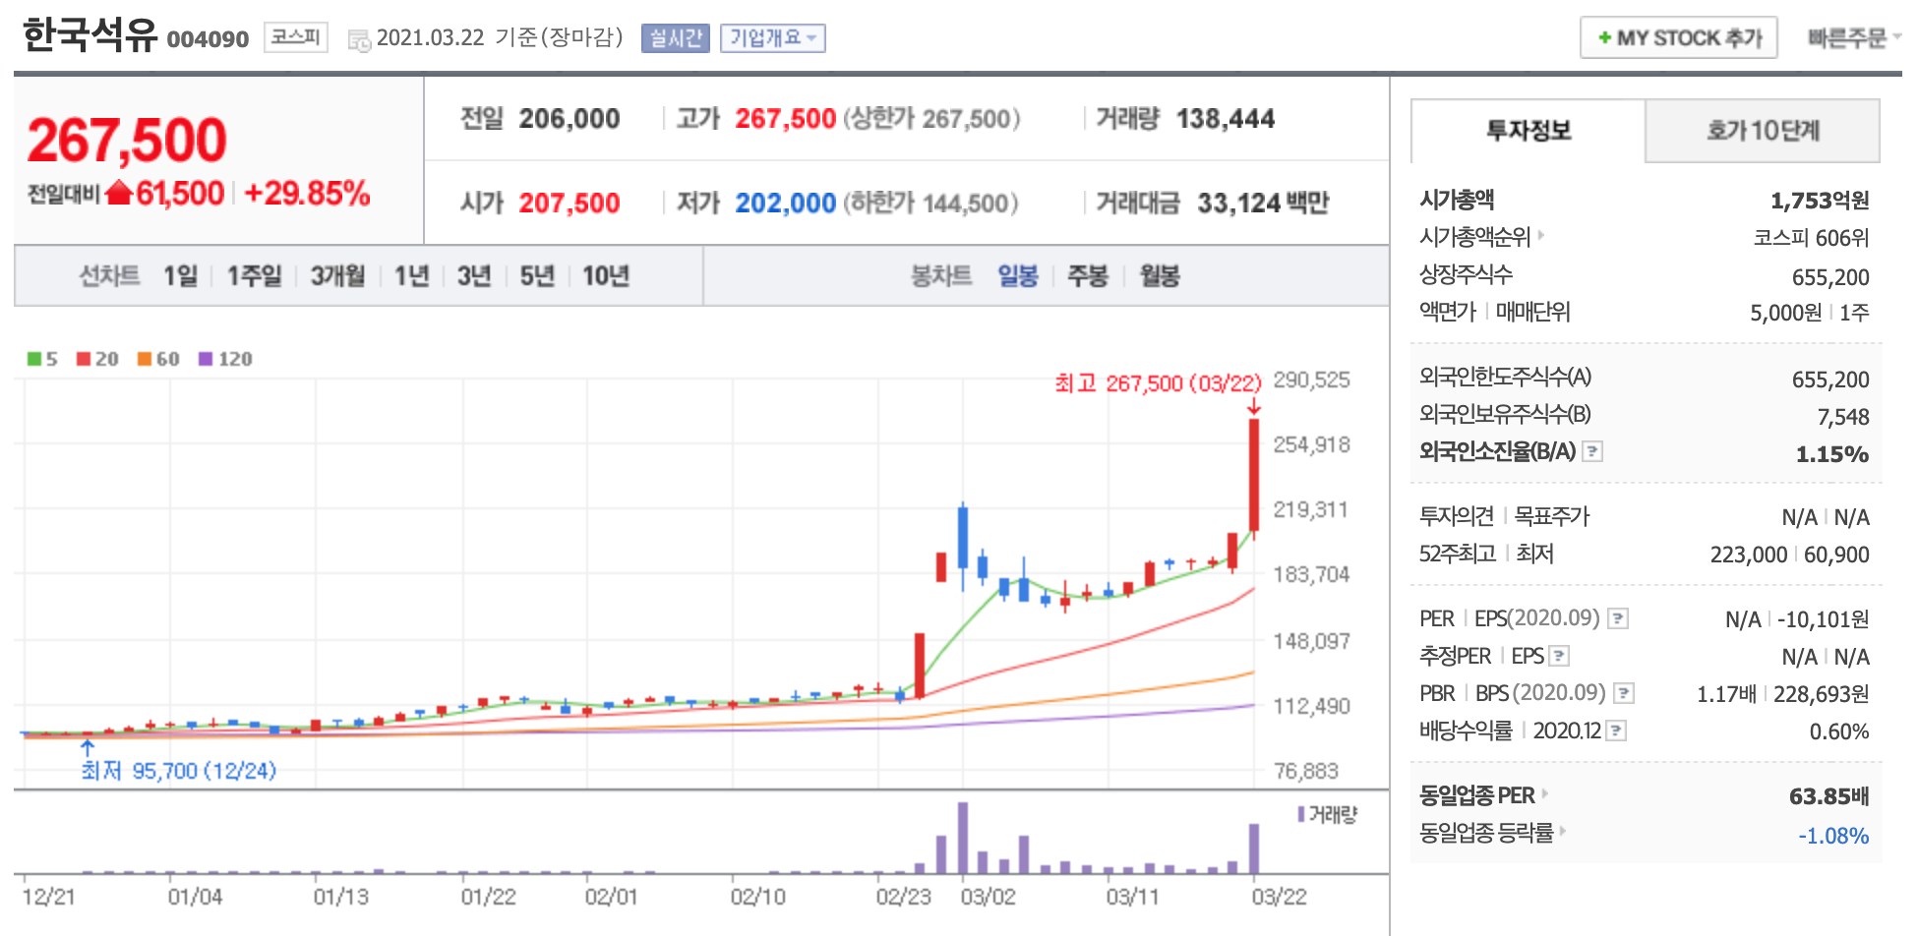Click the 03/22 date axis label
This screenshot has height=936, width=1918.
(x=1280, y=897)
